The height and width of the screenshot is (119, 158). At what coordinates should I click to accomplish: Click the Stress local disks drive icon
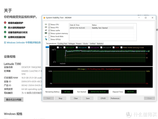tap(46, 36)
